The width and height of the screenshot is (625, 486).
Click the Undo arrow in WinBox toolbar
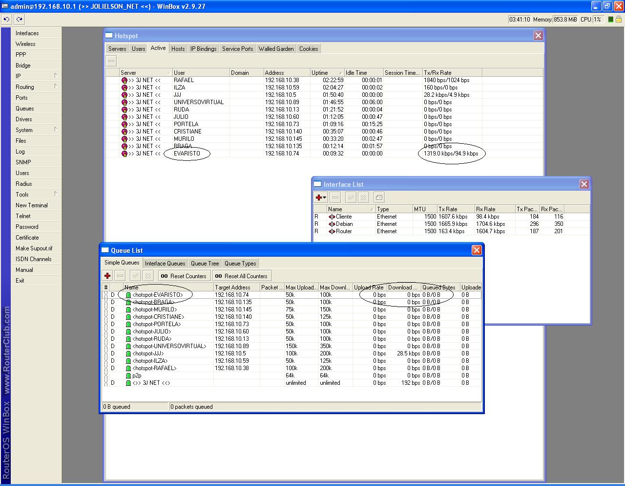point(6,20)
